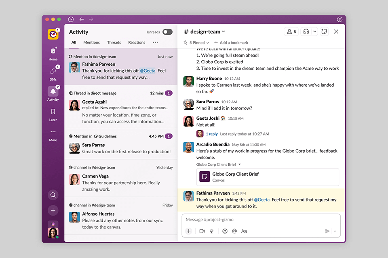Screen dimensions: 388x258
Task: Click pin icon beside 5 Pinned
Action: (186, 43)
